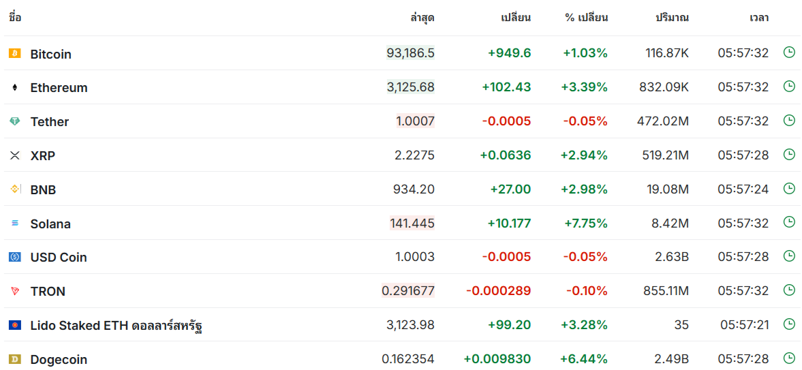Open the USD Coin name link
The width and height of the screenshot is (802, 370).
59,257
